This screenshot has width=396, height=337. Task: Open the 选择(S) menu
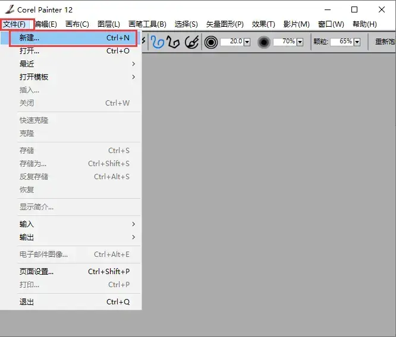coord(186,24)
